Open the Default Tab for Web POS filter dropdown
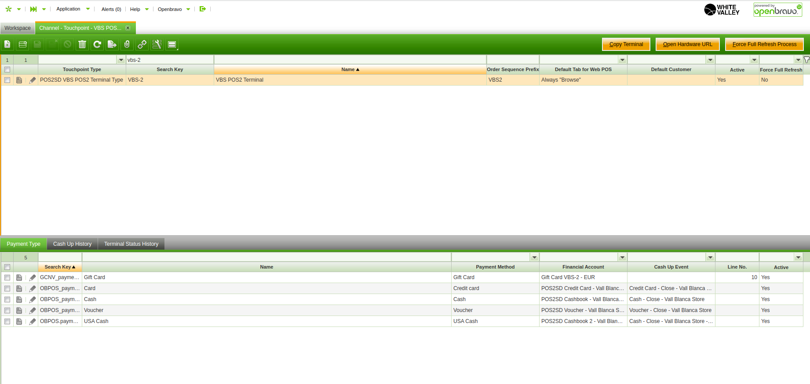The height and width of the screenshot is (384, 810). tap(622, 60)
